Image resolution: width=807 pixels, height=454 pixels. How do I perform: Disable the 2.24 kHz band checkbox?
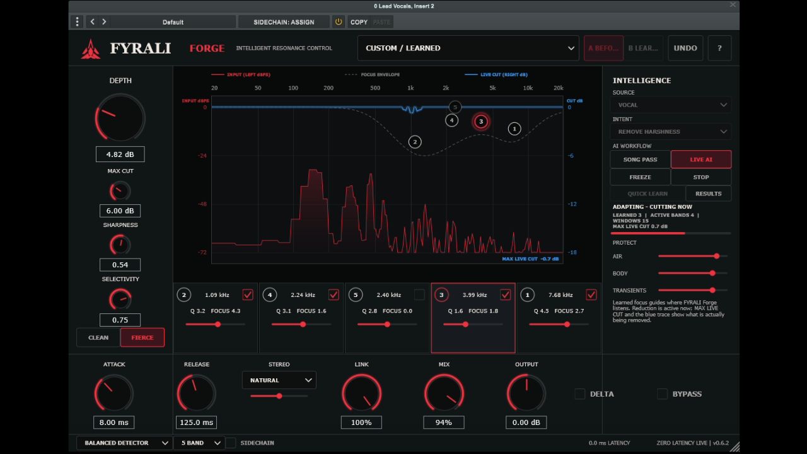click(334, 294)
